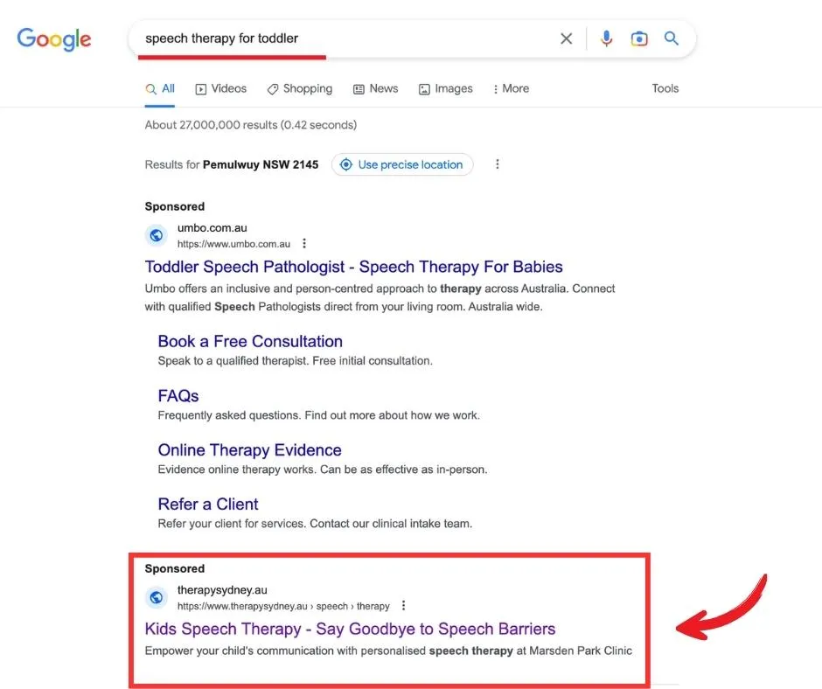822x689 pixels.
Task: Open Toddler Speech Pathologist ad link
Action: (x=354, y=267)
